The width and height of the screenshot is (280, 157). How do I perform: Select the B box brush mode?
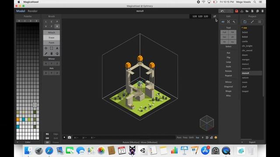click(57, 26)
